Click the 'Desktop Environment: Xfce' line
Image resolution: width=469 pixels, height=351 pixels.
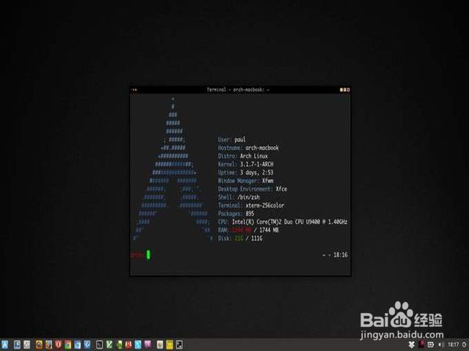(252, 189)
